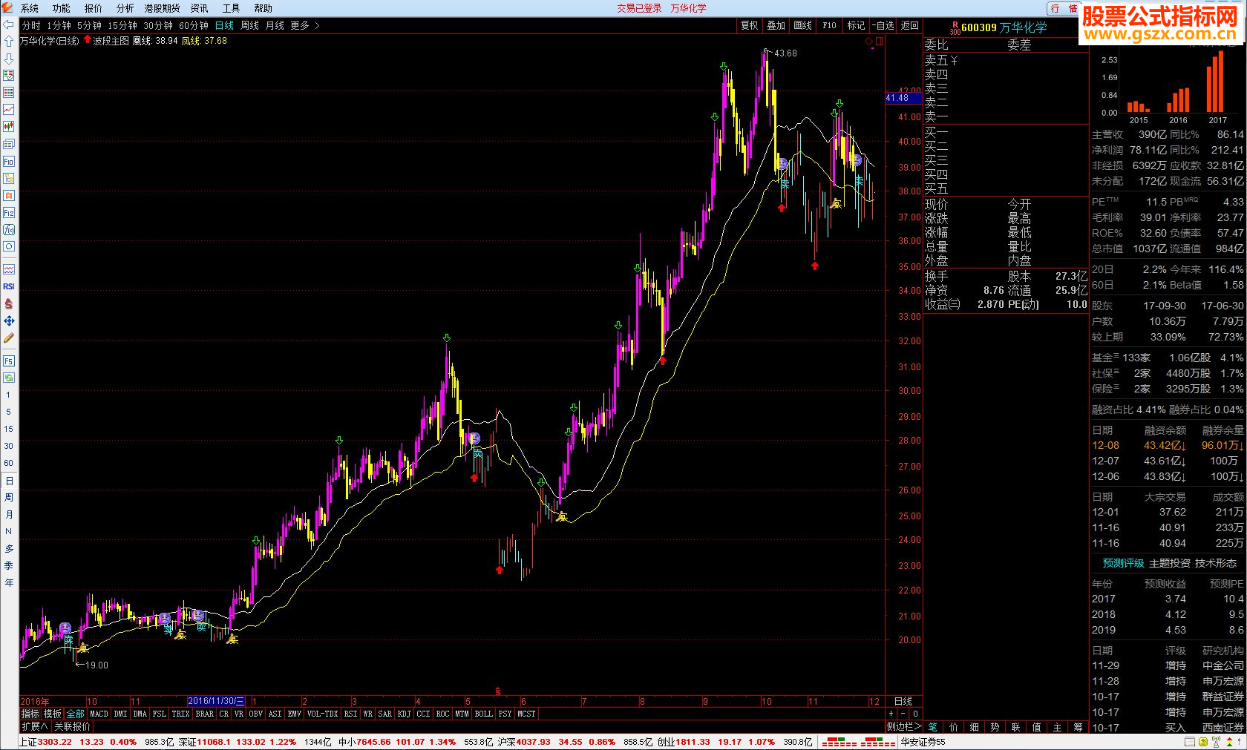Open the 港股期货 menu
Screen dimensions: 1247x750
(x=163, y=8)
